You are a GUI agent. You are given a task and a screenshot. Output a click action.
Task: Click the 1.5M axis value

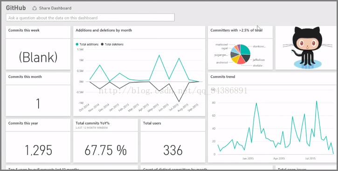(80, 49)
